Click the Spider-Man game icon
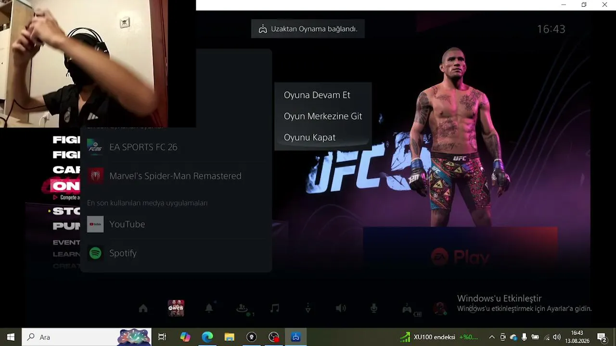 (x=95, y=176)
